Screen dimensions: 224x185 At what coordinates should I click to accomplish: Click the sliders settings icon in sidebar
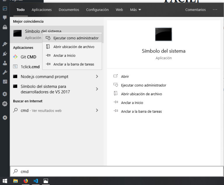click(x=5, y=82)
